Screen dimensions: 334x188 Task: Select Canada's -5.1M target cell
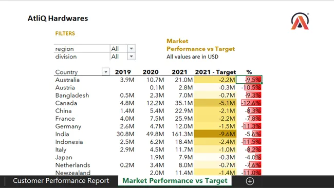215,103
